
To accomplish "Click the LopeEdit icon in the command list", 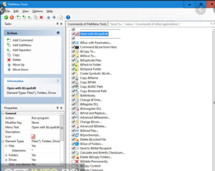I will 77,34.
